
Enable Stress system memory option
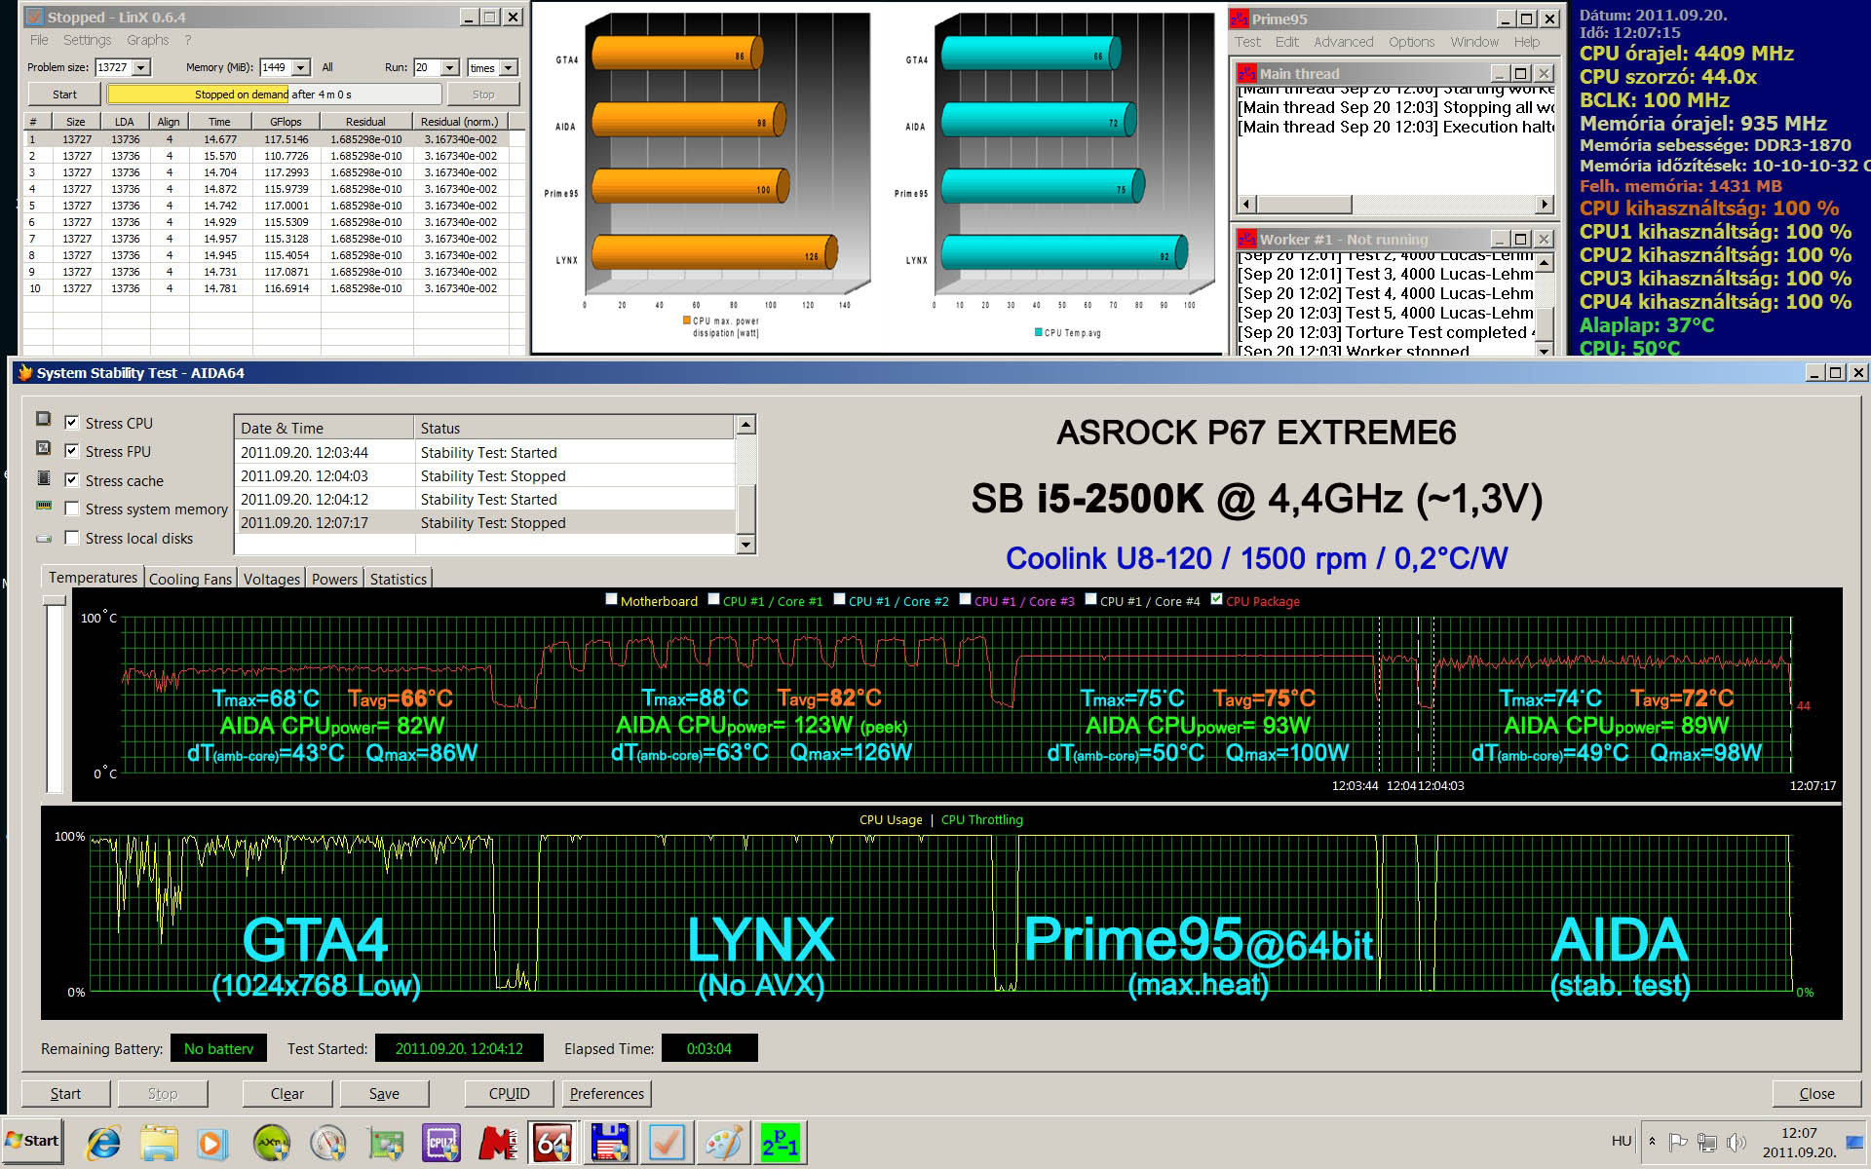pyautogui.click(x=72, y=509)
